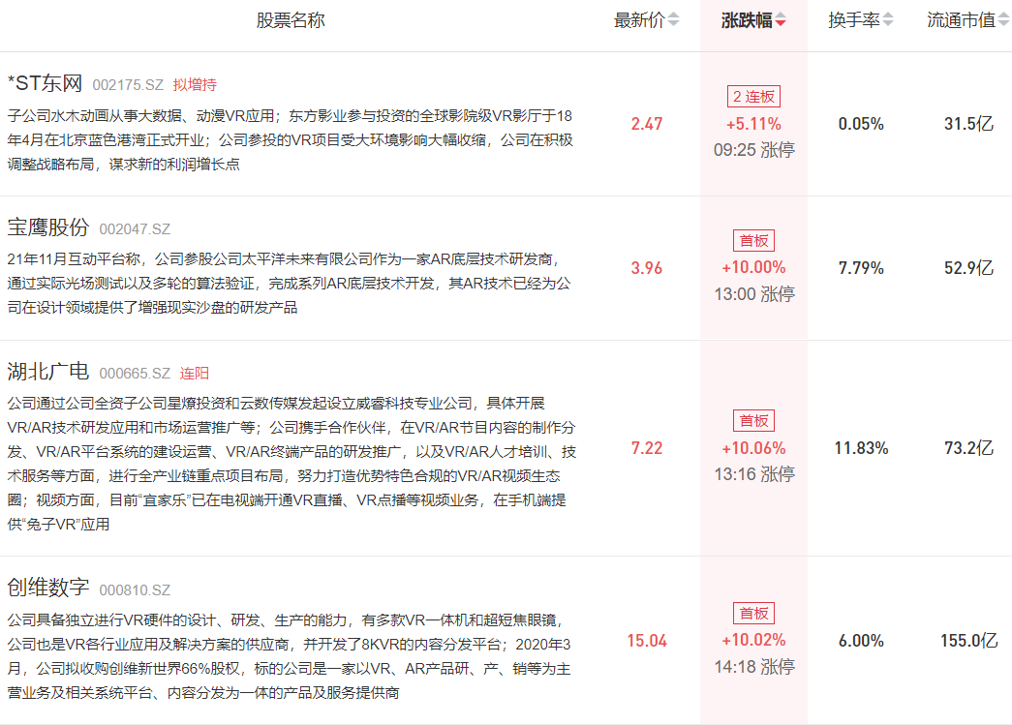Click the 创维数字 description about VR硬件
Viewport: 1012px width, 725px height.
(290, 656)
